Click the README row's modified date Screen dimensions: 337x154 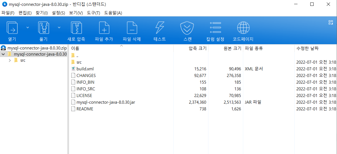tap(316, 109)
